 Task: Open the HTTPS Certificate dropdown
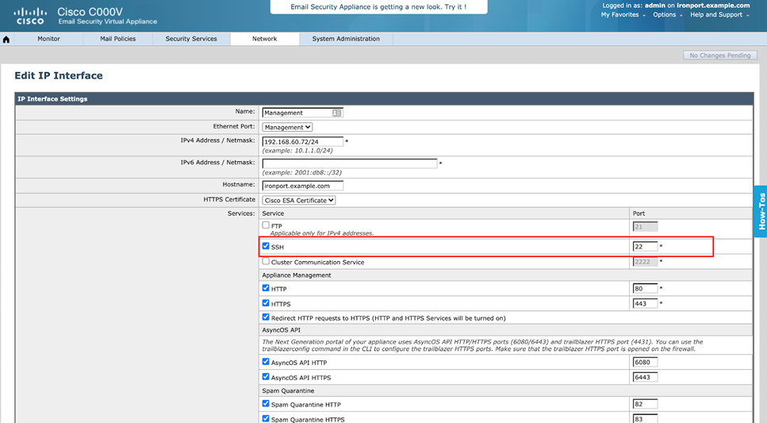(299, 200)
